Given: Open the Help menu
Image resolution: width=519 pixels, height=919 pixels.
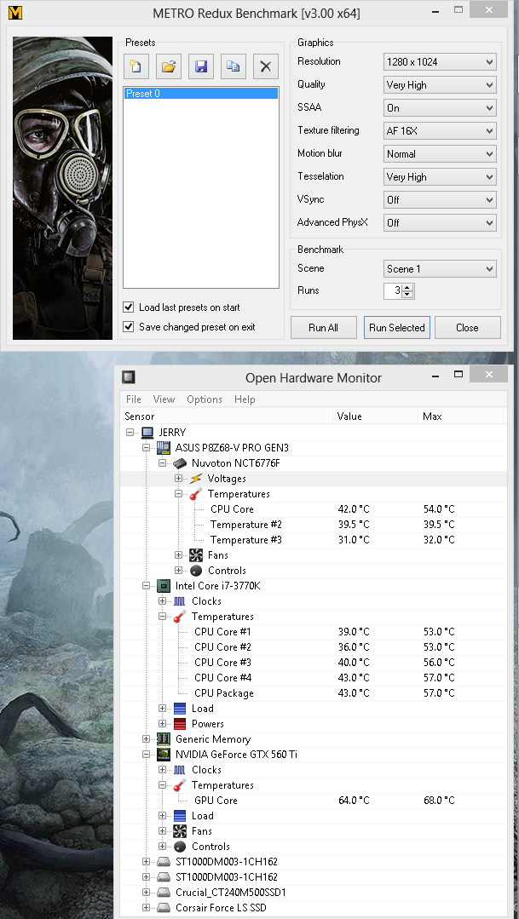Looking at the screenshot, I should pos(245,399).
